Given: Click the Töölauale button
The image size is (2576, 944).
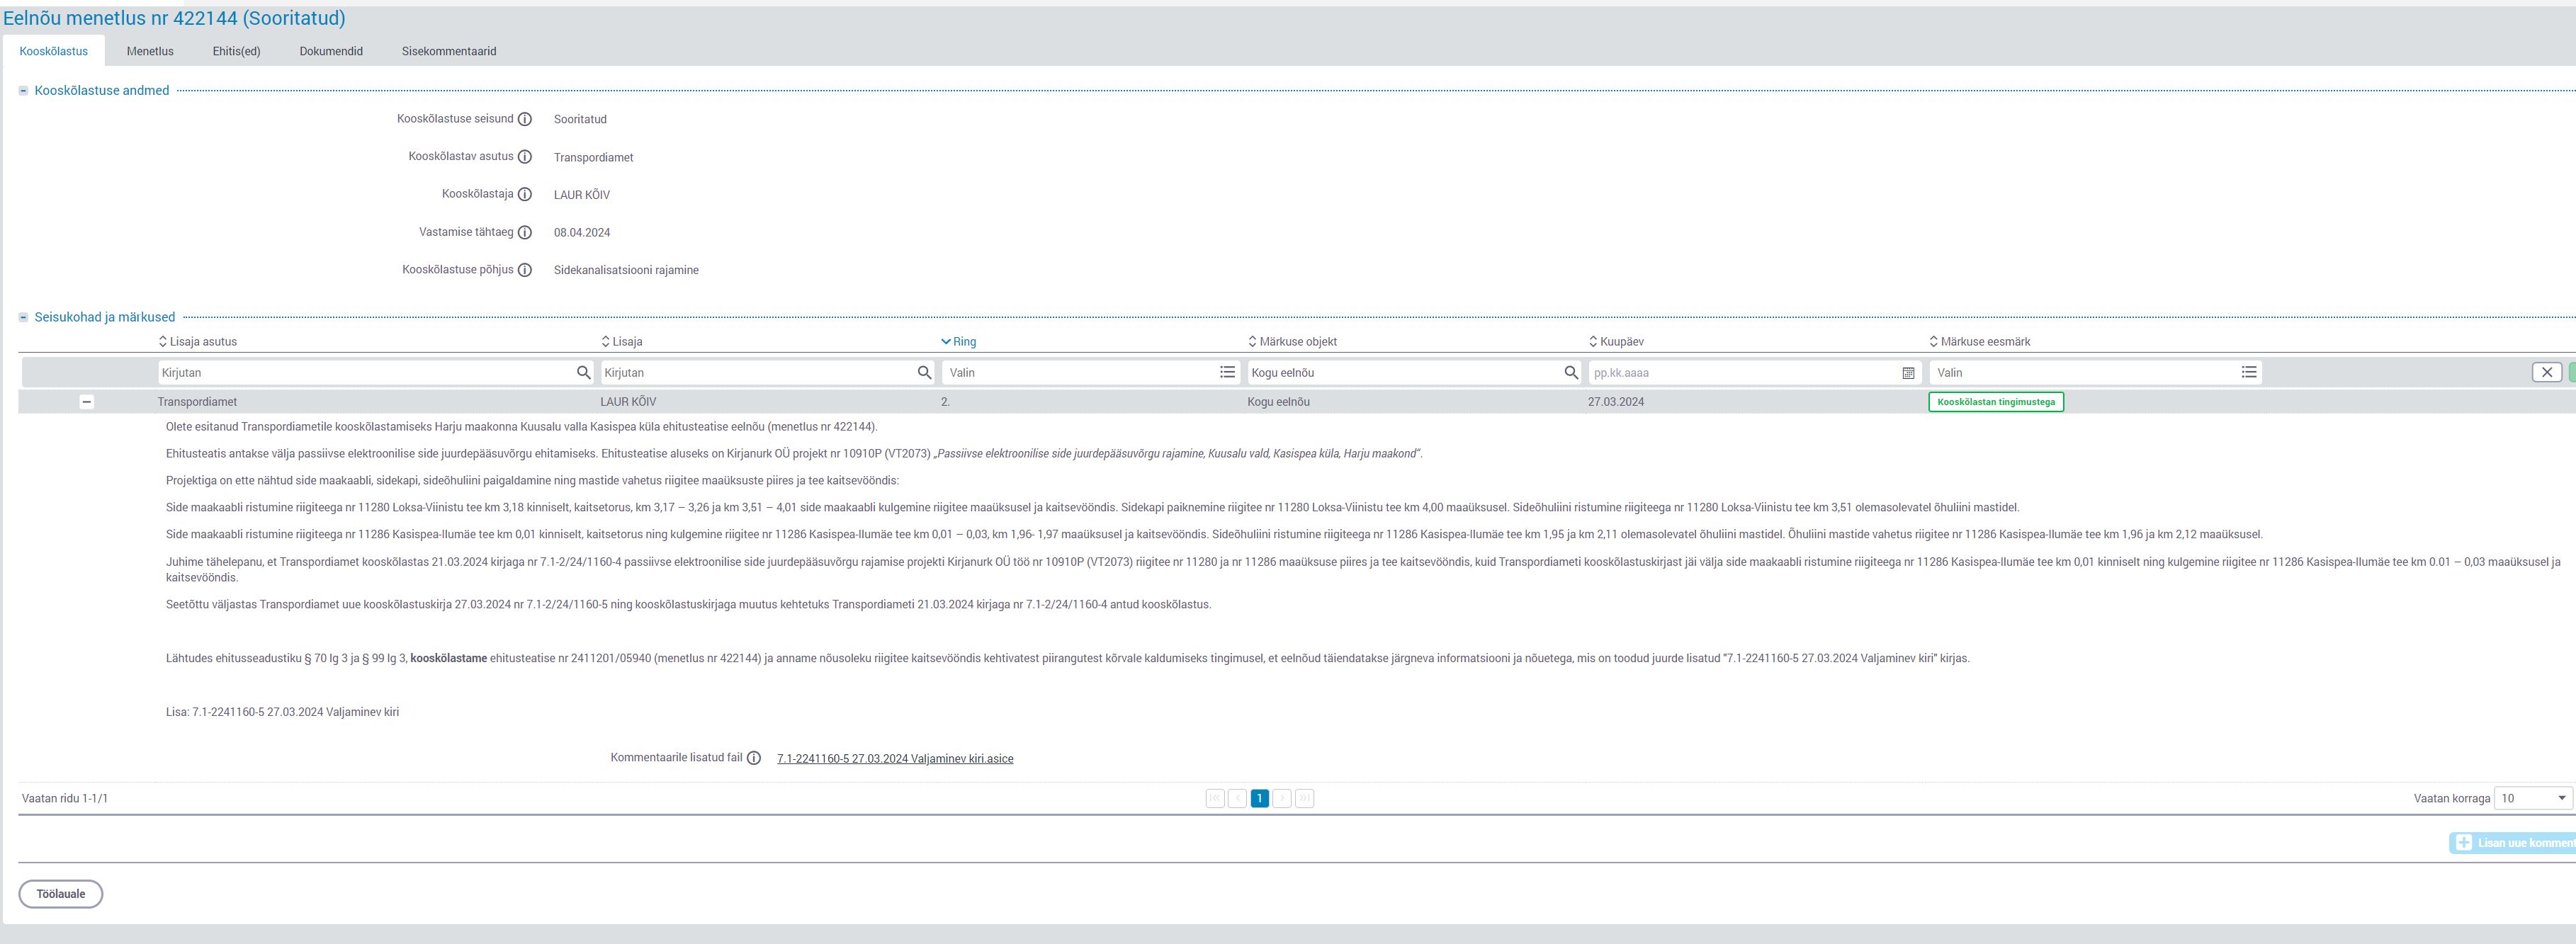Looking at the screenshot, I should coord(61,894).
